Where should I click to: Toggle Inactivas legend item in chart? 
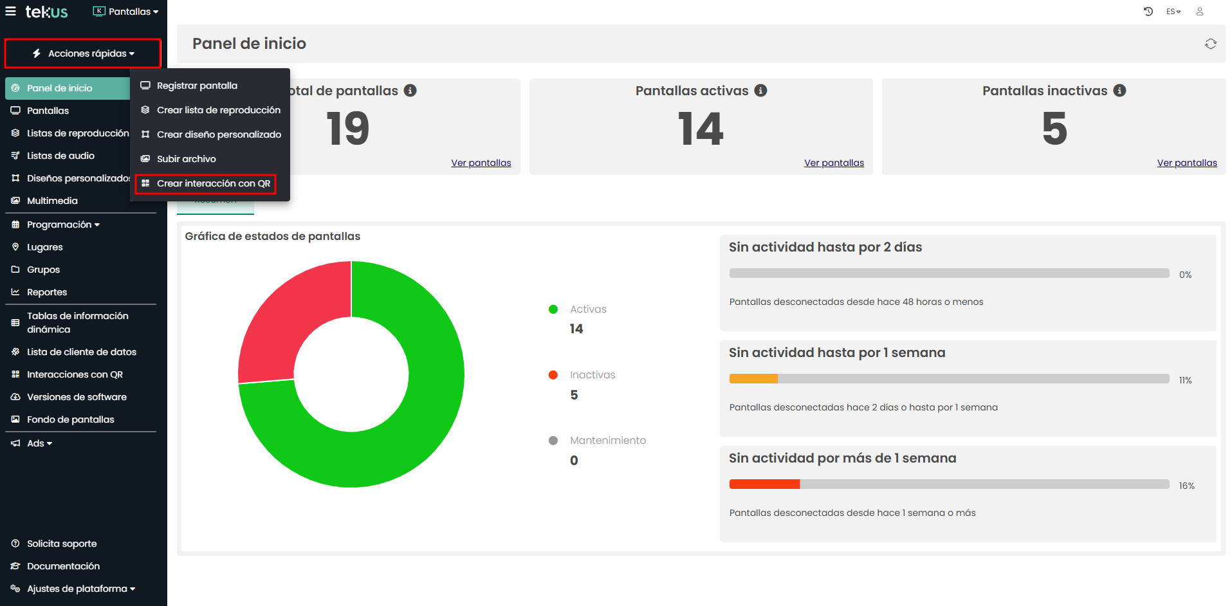tap(592, 375)
